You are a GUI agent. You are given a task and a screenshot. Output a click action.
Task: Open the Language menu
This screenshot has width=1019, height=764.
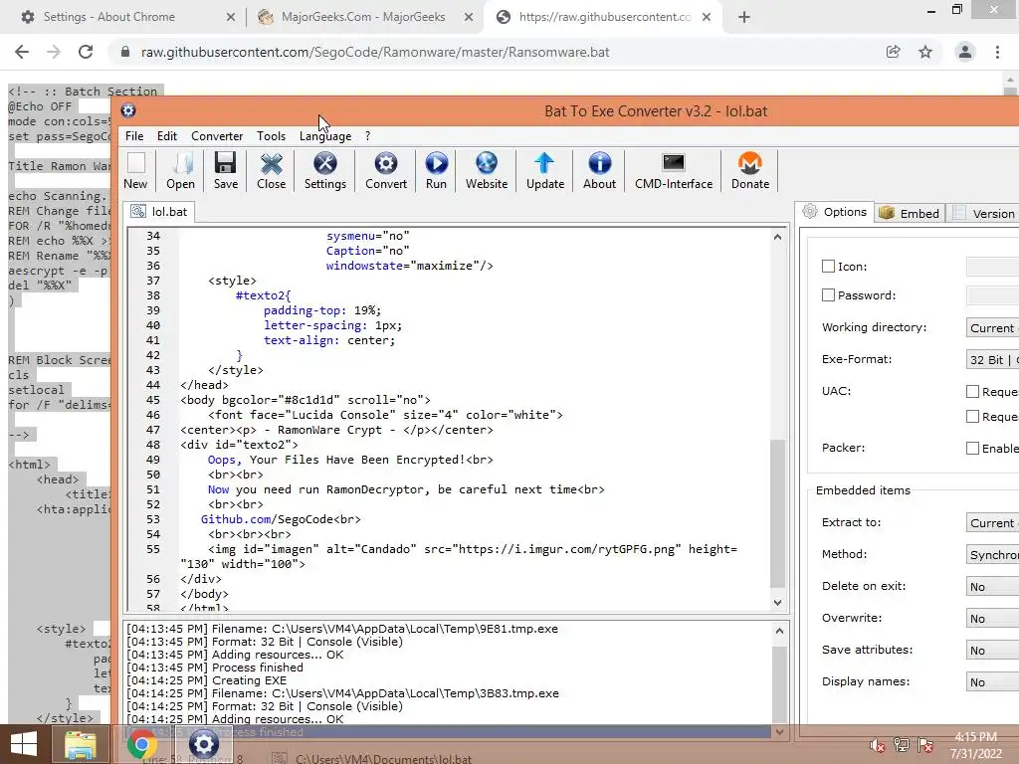click(325, 135)
